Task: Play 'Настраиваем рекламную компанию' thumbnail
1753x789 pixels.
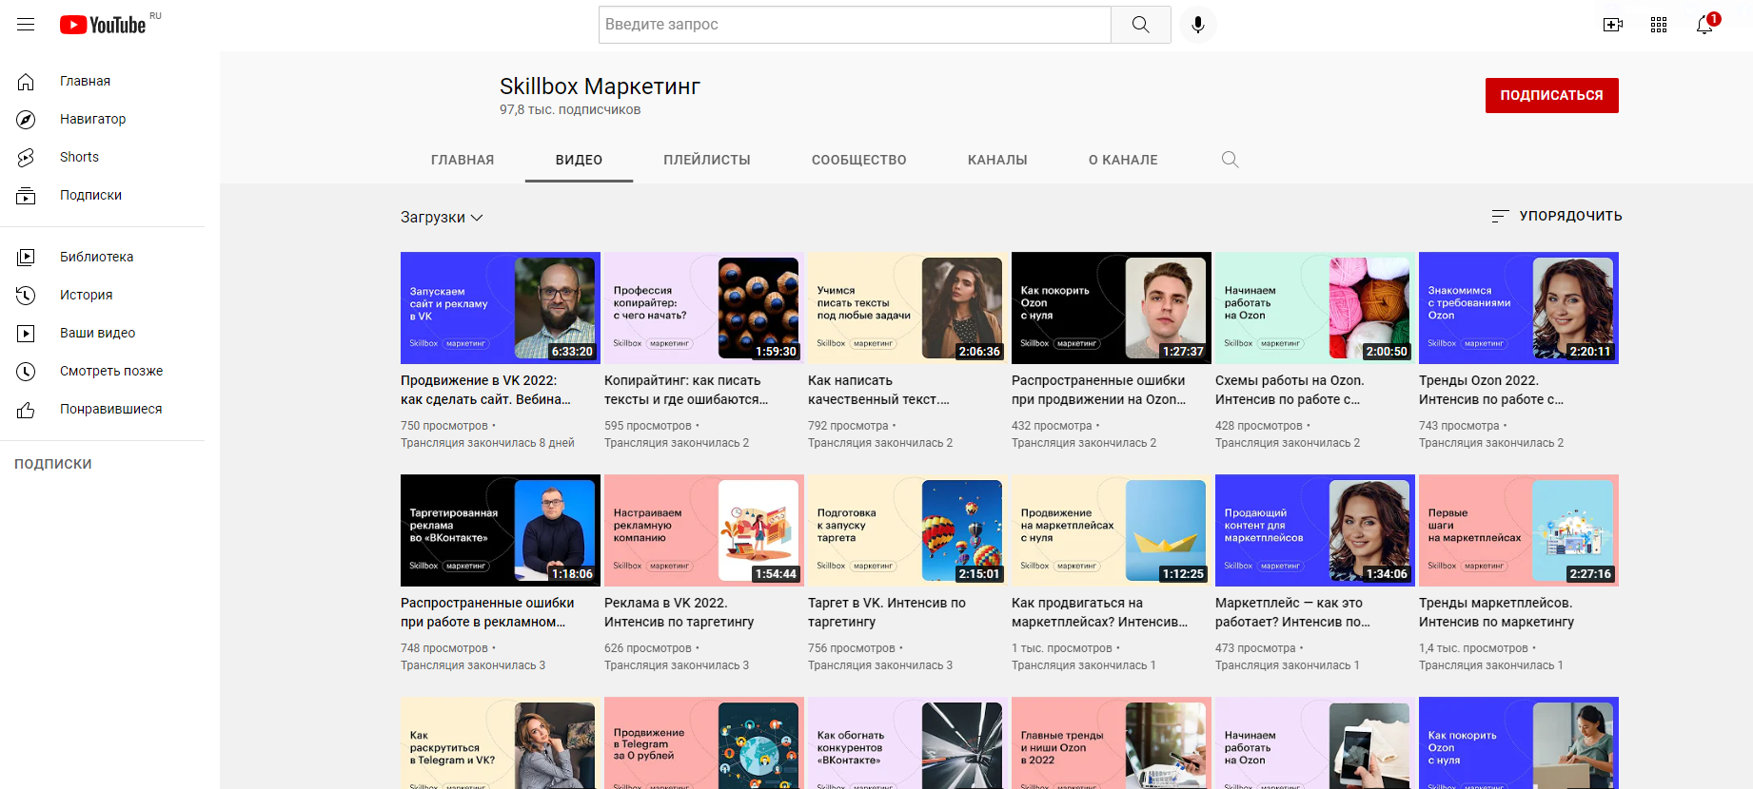Action: pyautogui.click(x=704, y=530)
